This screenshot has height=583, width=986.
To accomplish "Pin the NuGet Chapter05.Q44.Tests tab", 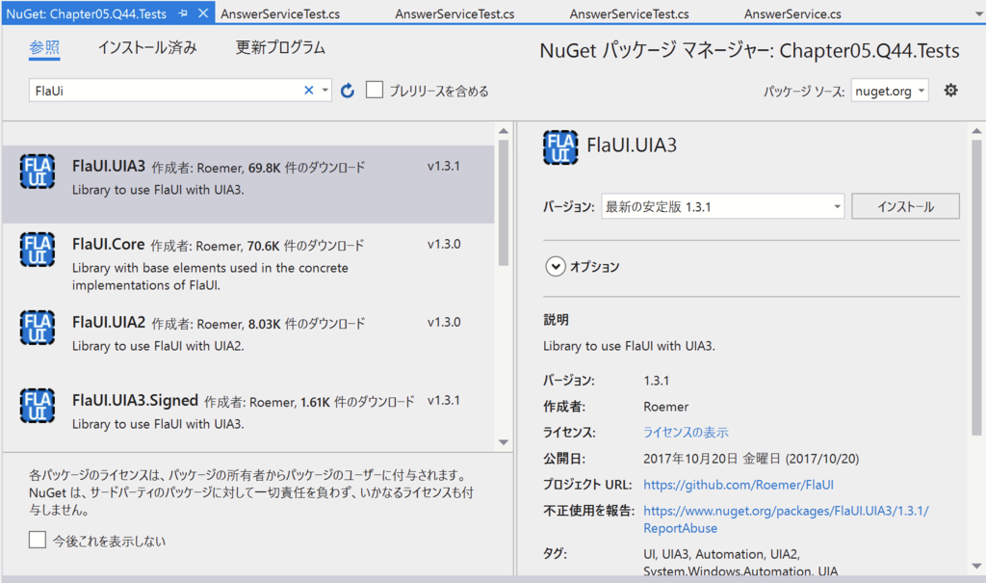I will (183, 13).
